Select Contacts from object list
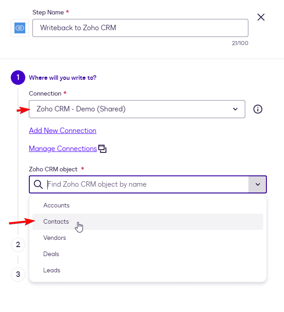Viewport: 284px width, 312px height. (56, 222)
